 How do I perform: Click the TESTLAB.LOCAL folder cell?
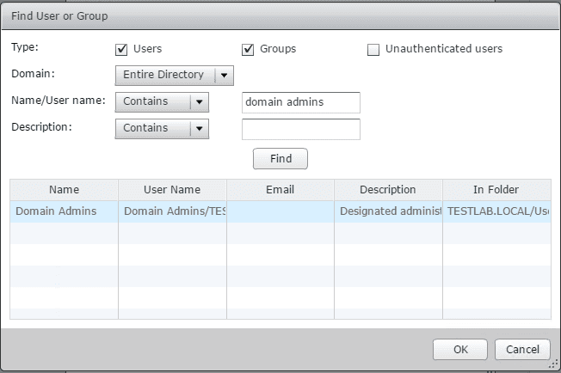pyautogui.click(x=496, y=211)
